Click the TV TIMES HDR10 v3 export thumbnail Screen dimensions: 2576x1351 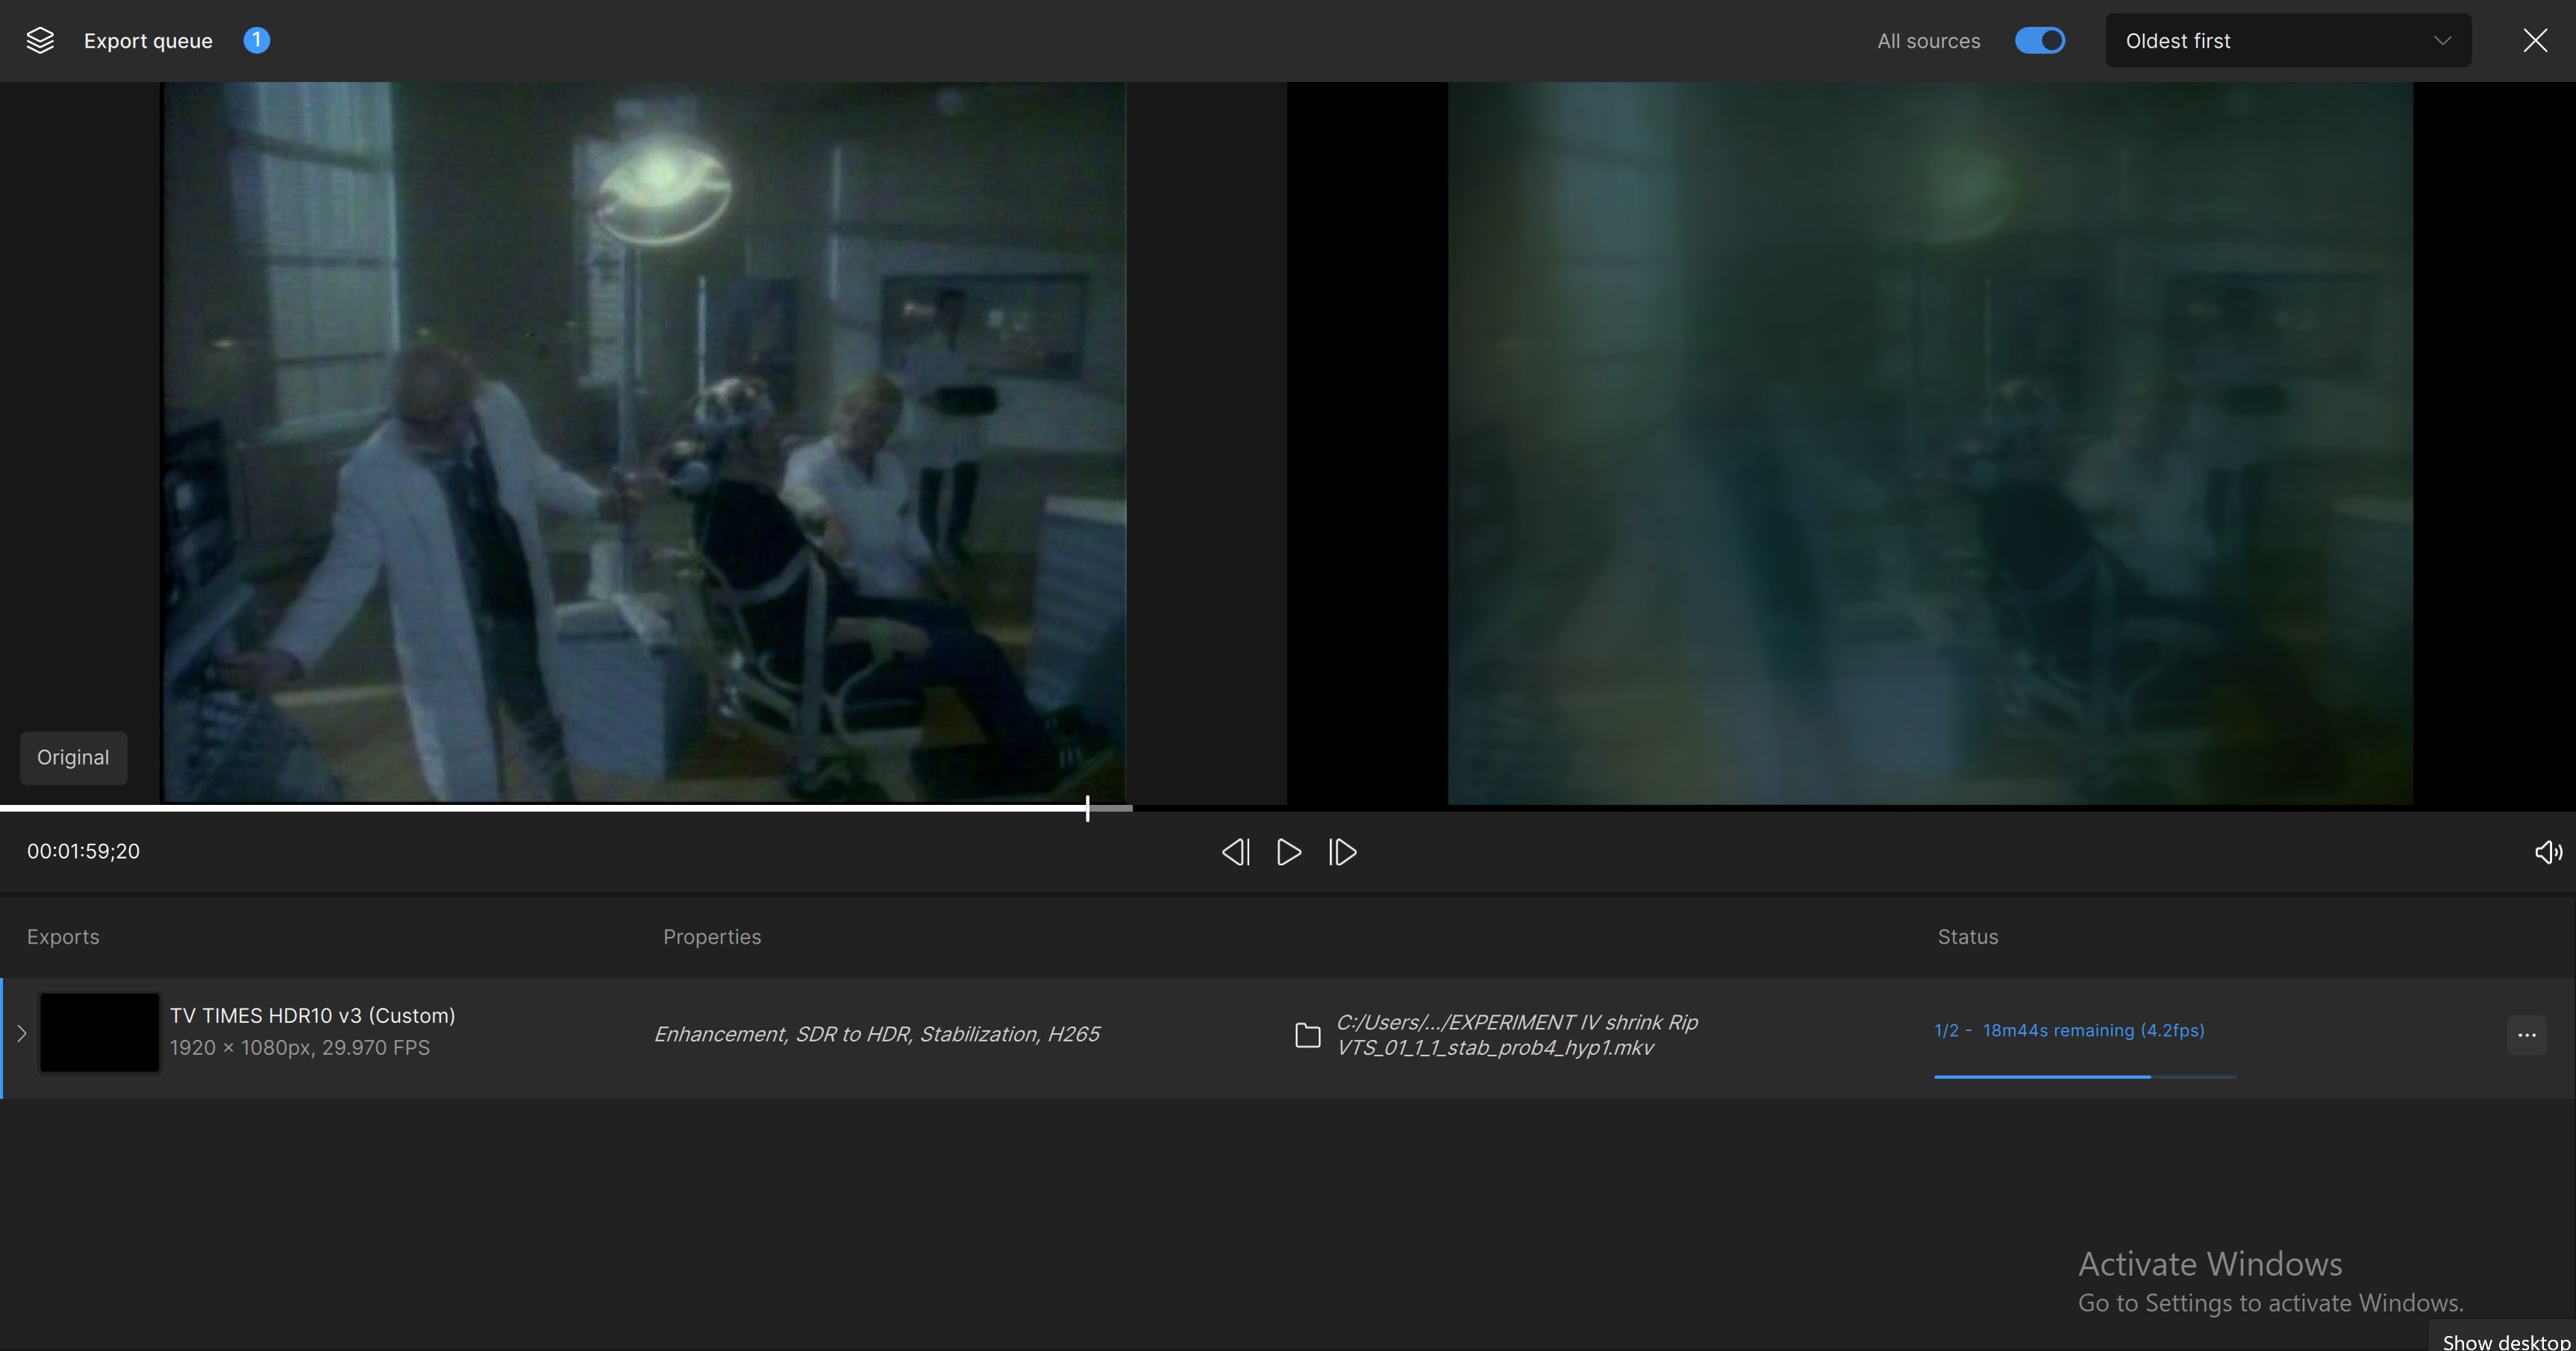[x=99, y=1033]
